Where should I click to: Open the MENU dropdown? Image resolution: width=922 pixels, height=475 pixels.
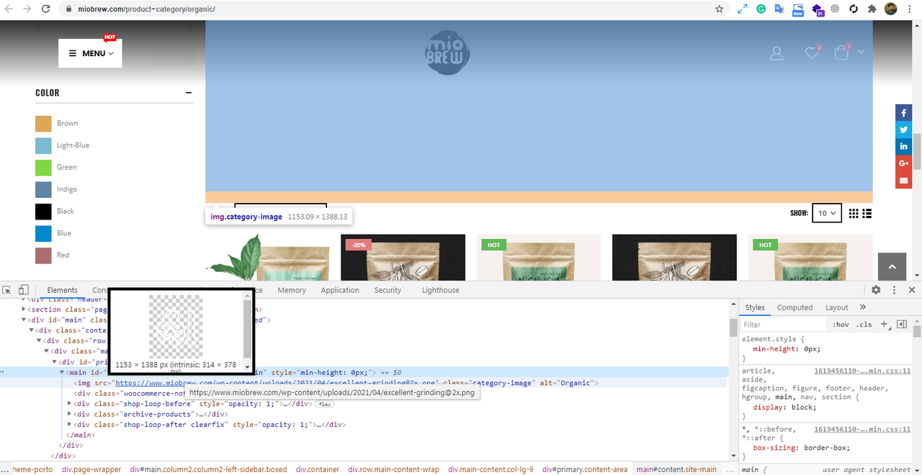click(x=90, y=53)
